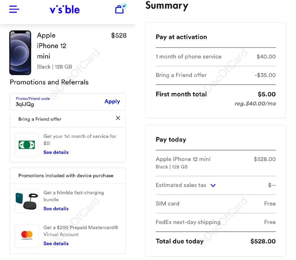The width and height of the screenshot is (296, 260).
Task: Click the Bring a Friend offer header
Action: click(40, 119)
